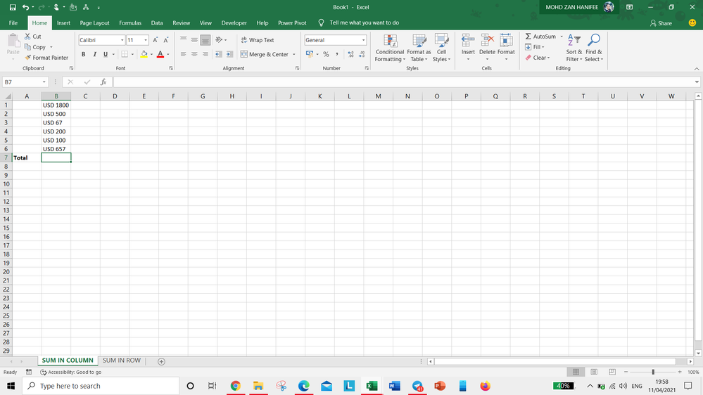The width and height of the screenshot is (703, 395).
Task: Expand the Merge & Center dropdown arrow
Action: (294, 54)
